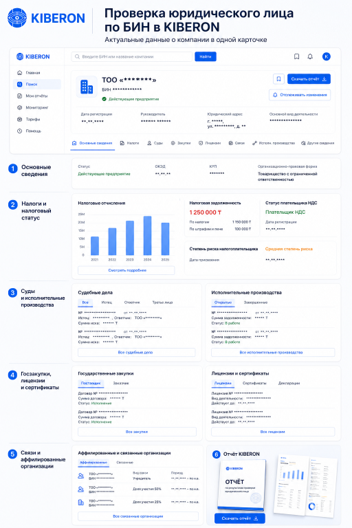
Task: Bookmark the company card with the bookmark button
Action: 278,79
